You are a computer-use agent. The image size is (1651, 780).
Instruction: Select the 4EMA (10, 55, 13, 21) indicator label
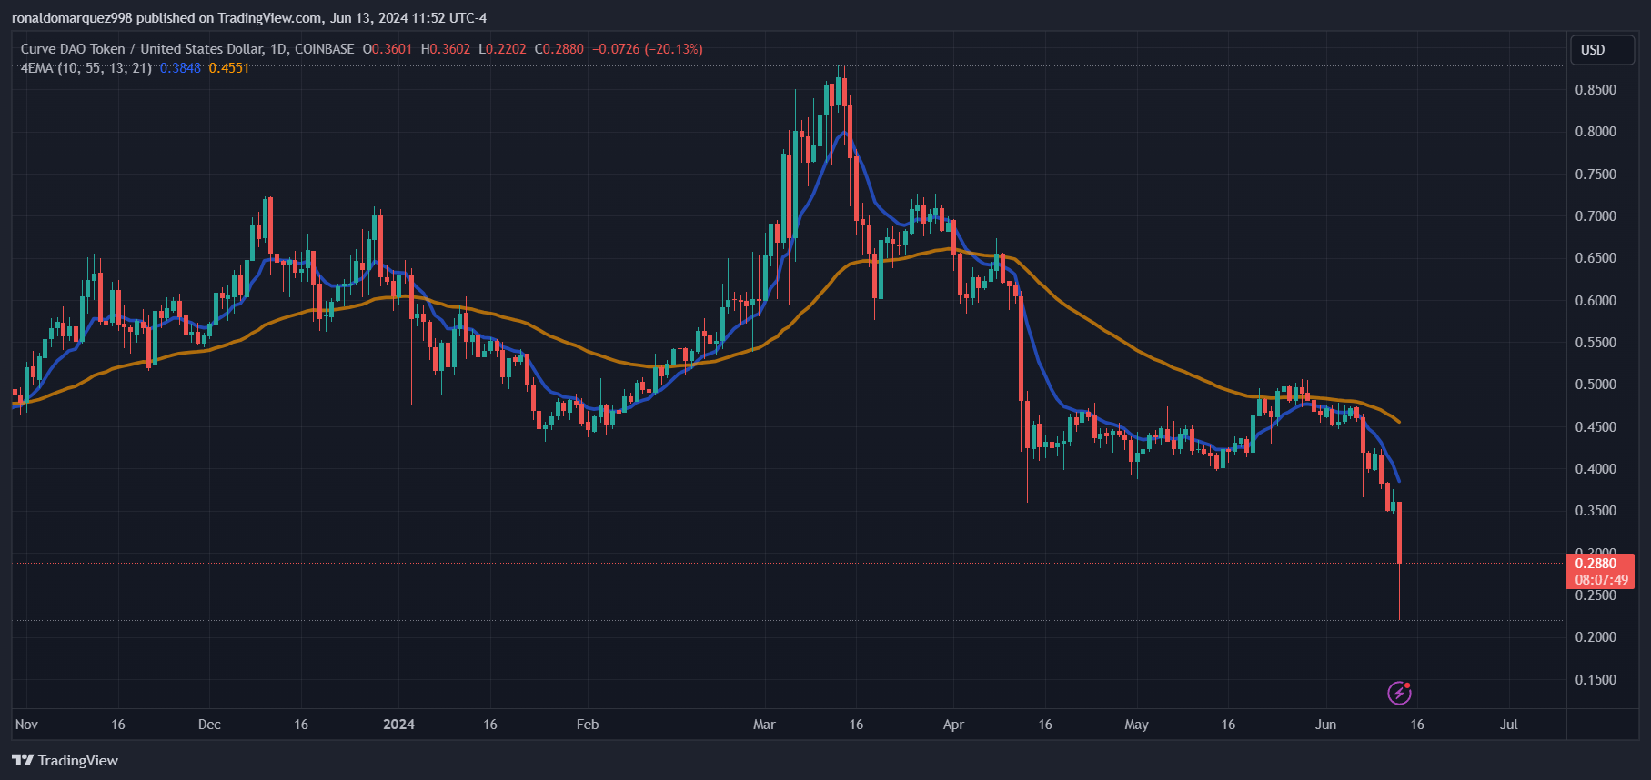coord(86,68)
